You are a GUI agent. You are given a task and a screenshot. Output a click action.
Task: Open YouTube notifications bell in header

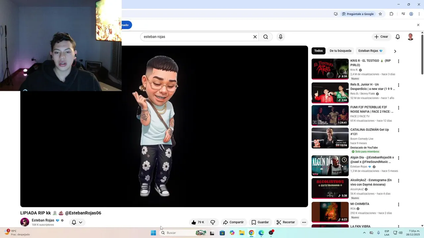(398, 37)
